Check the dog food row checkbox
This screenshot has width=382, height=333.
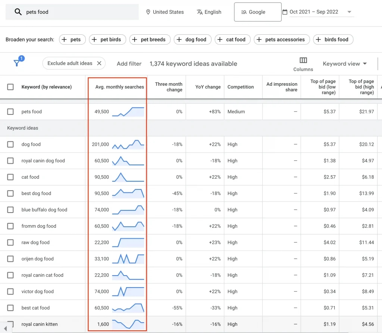(x=10, y=144)
